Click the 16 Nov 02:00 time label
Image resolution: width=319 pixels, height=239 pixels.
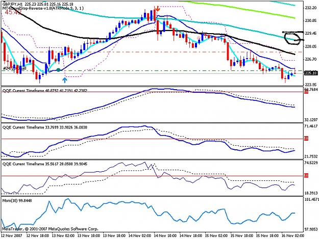[293, 236]
